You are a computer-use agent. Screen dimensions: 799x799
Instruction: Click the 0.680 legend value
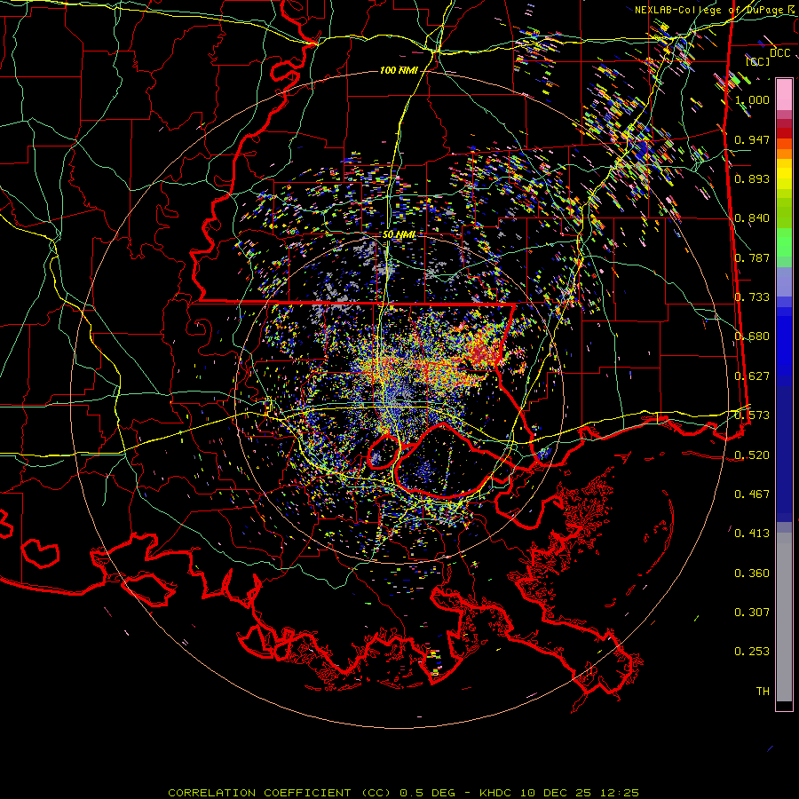tap(752, 336)
